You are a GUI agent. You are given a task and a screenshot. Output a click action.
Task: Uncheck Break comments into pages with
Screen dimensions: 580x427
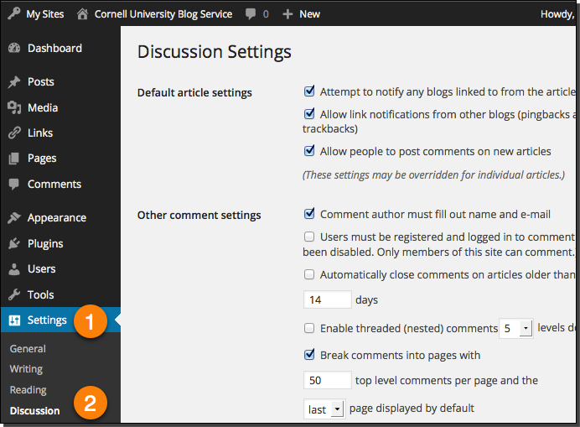click(x=309, y=354)
